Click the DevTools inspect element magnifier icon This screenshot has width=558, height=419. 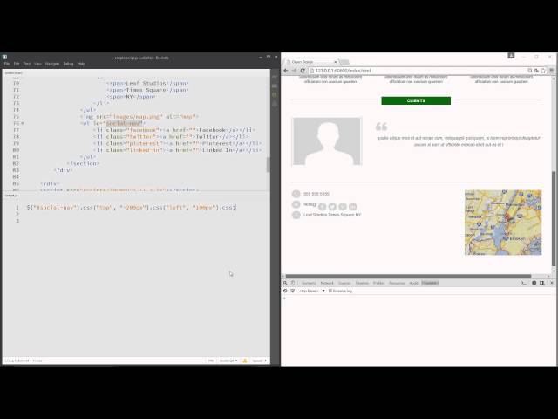click(x=285, y=283)
